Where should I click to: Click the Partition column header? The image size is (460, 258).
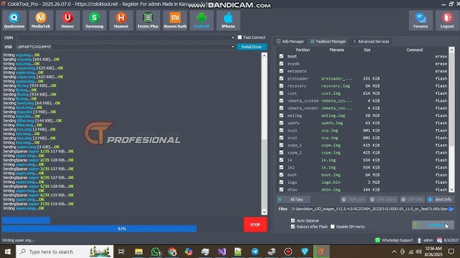(x=303, y=50)
